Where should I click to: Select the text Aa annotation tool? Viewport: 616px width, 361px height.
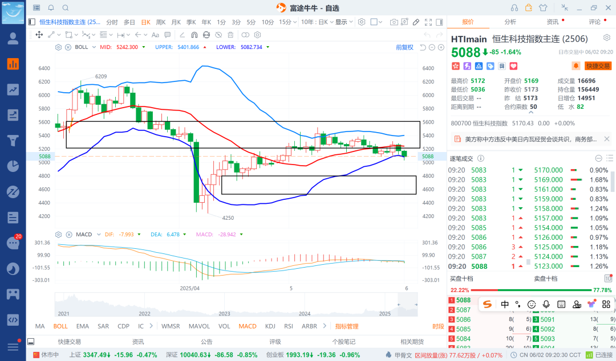click(x=155, y=35)
